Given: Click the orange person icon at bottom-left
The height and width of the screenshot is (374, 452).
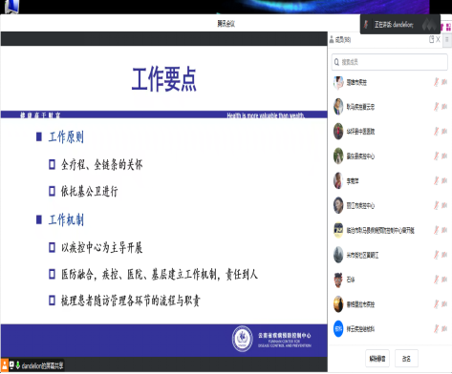Looking at the screenshot, I should (5, 364).
